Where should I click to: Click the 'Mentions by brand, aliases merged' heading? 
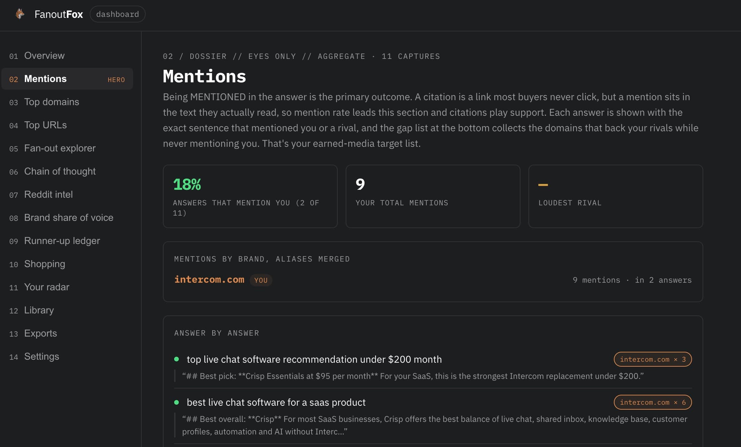pos(262,259)
